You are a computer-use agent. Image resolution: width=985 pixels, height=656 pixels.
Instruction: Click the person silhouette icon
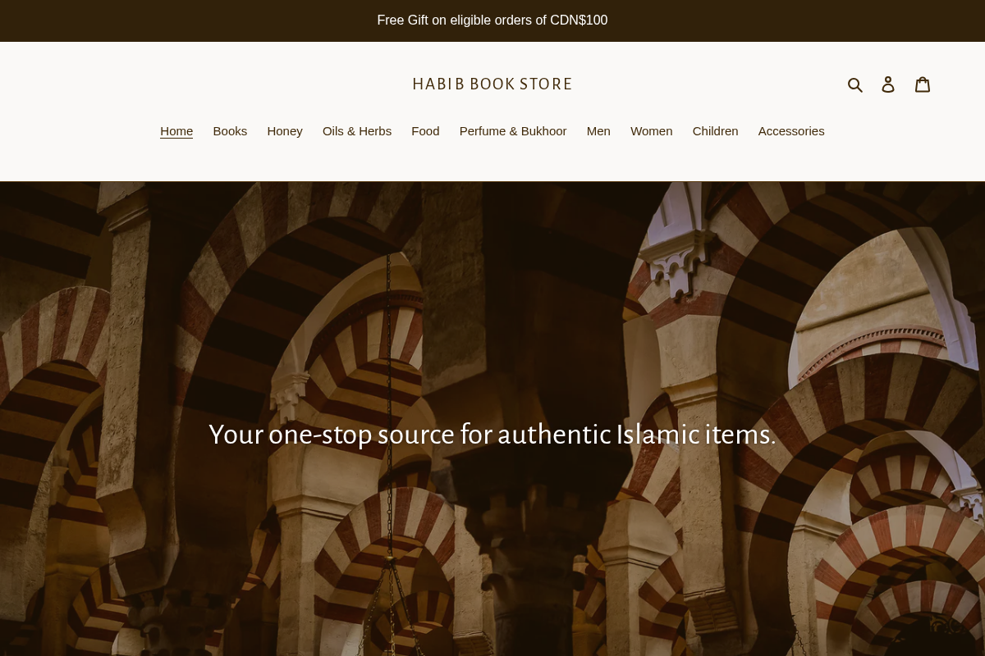888,84
